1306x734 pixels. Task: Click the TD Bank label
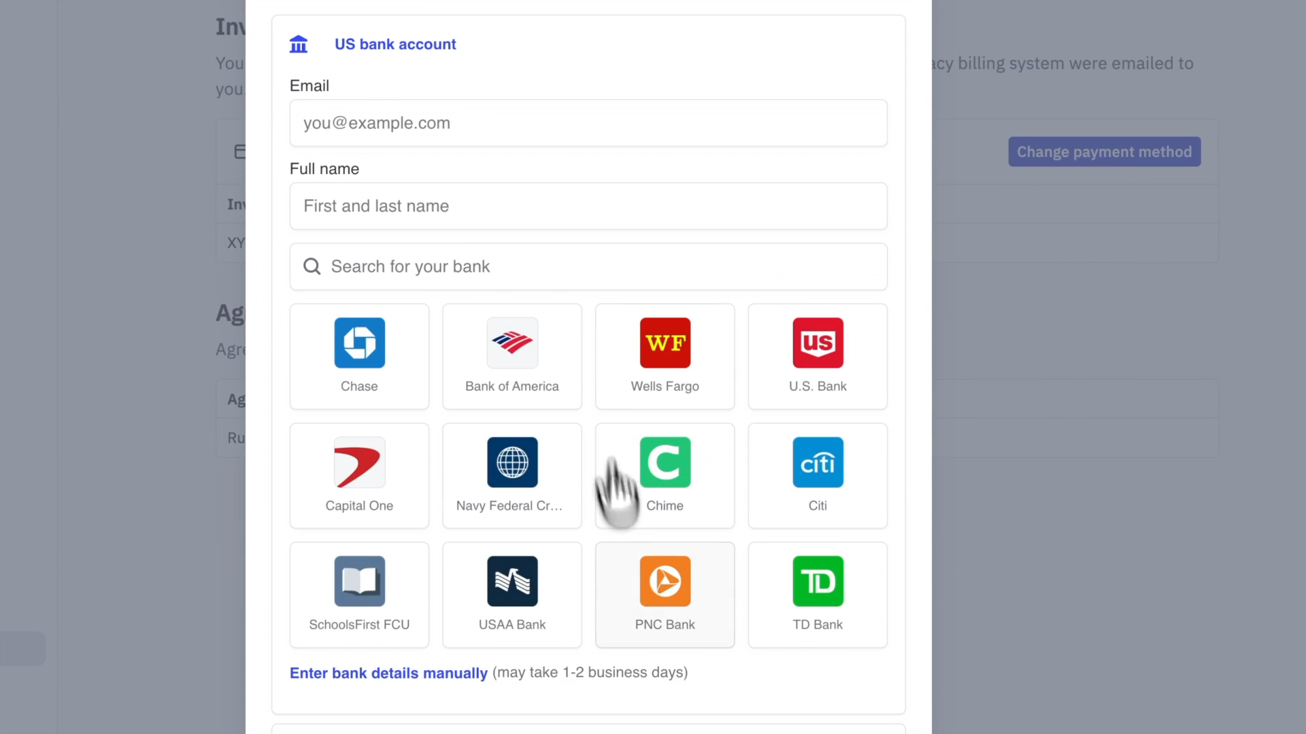pos(818,625)
